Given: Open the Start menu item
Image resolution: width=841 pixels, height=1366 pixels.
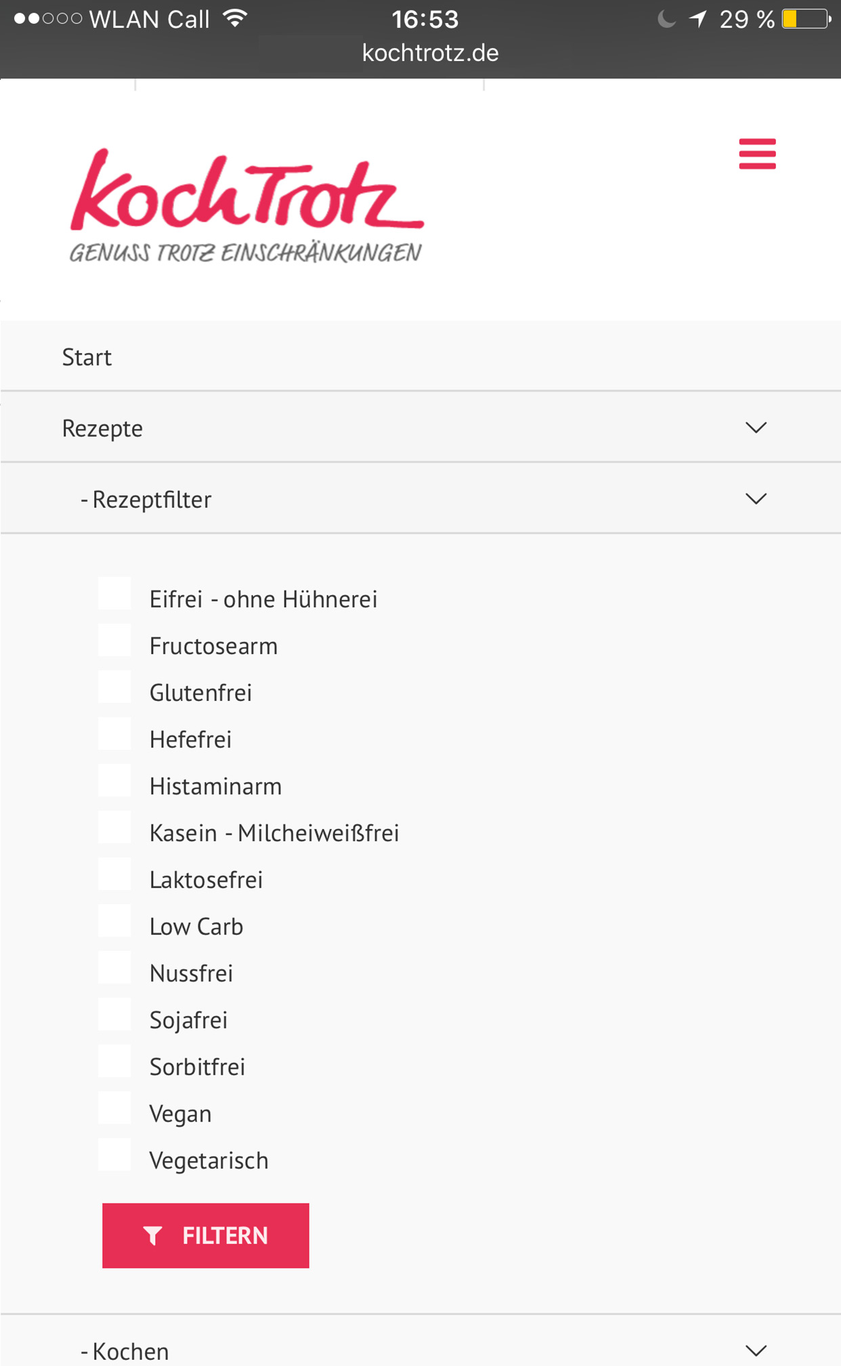Looking at the screenshot, I should click(420, 356).
